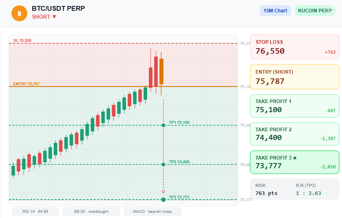Click the MACD · bearish cross chip

[x=152, y=212]
